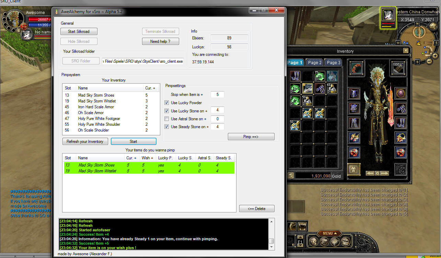Toggle the Use Steady Stone checkbox

(x=167, y=127)
